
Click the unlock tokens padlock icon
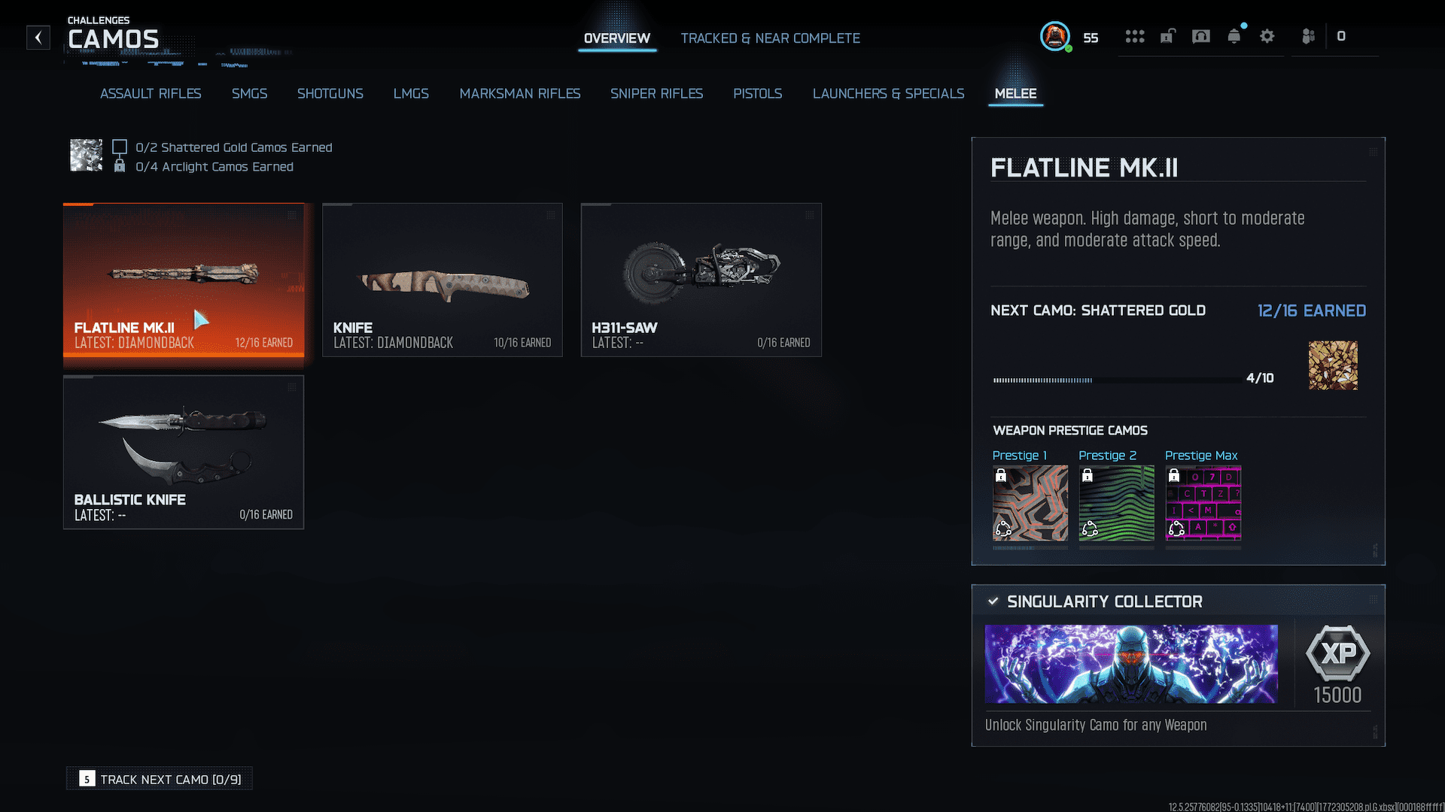click(x=1167, y=36)
